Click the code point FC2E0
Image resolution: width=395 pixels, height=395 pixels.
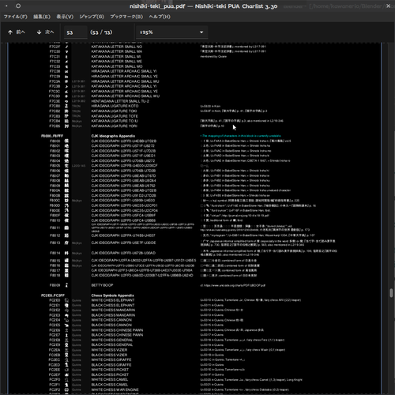[x=55, y=300]
